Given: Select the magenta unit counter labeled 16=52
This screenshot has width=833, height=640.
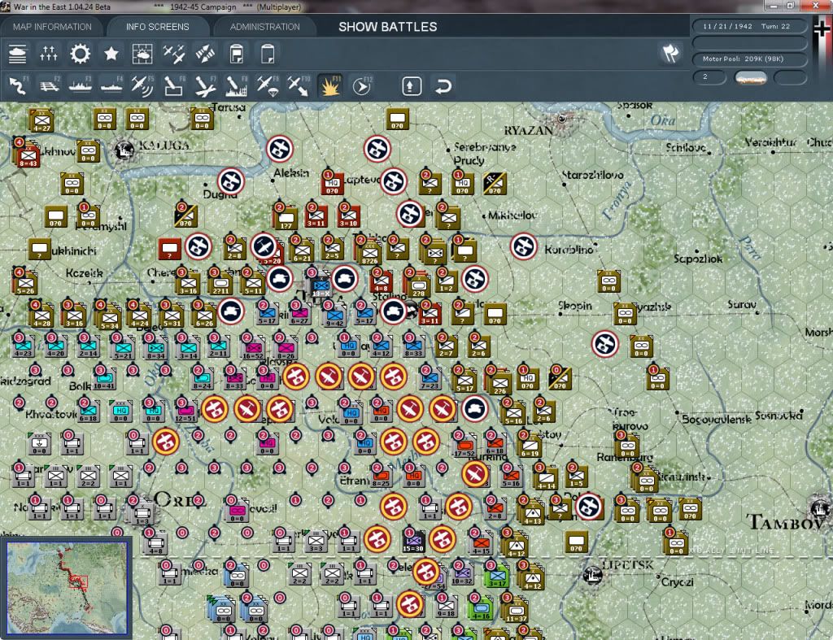Looking at the screenshot, I should click(252, 348).
